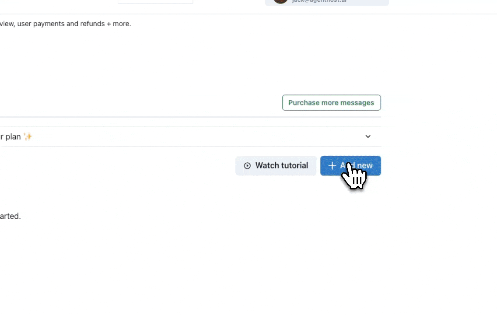Click the play circle icon beside Watch tutorial
The height and width of the screenshot is (315, 497).
tap(247, 166)
